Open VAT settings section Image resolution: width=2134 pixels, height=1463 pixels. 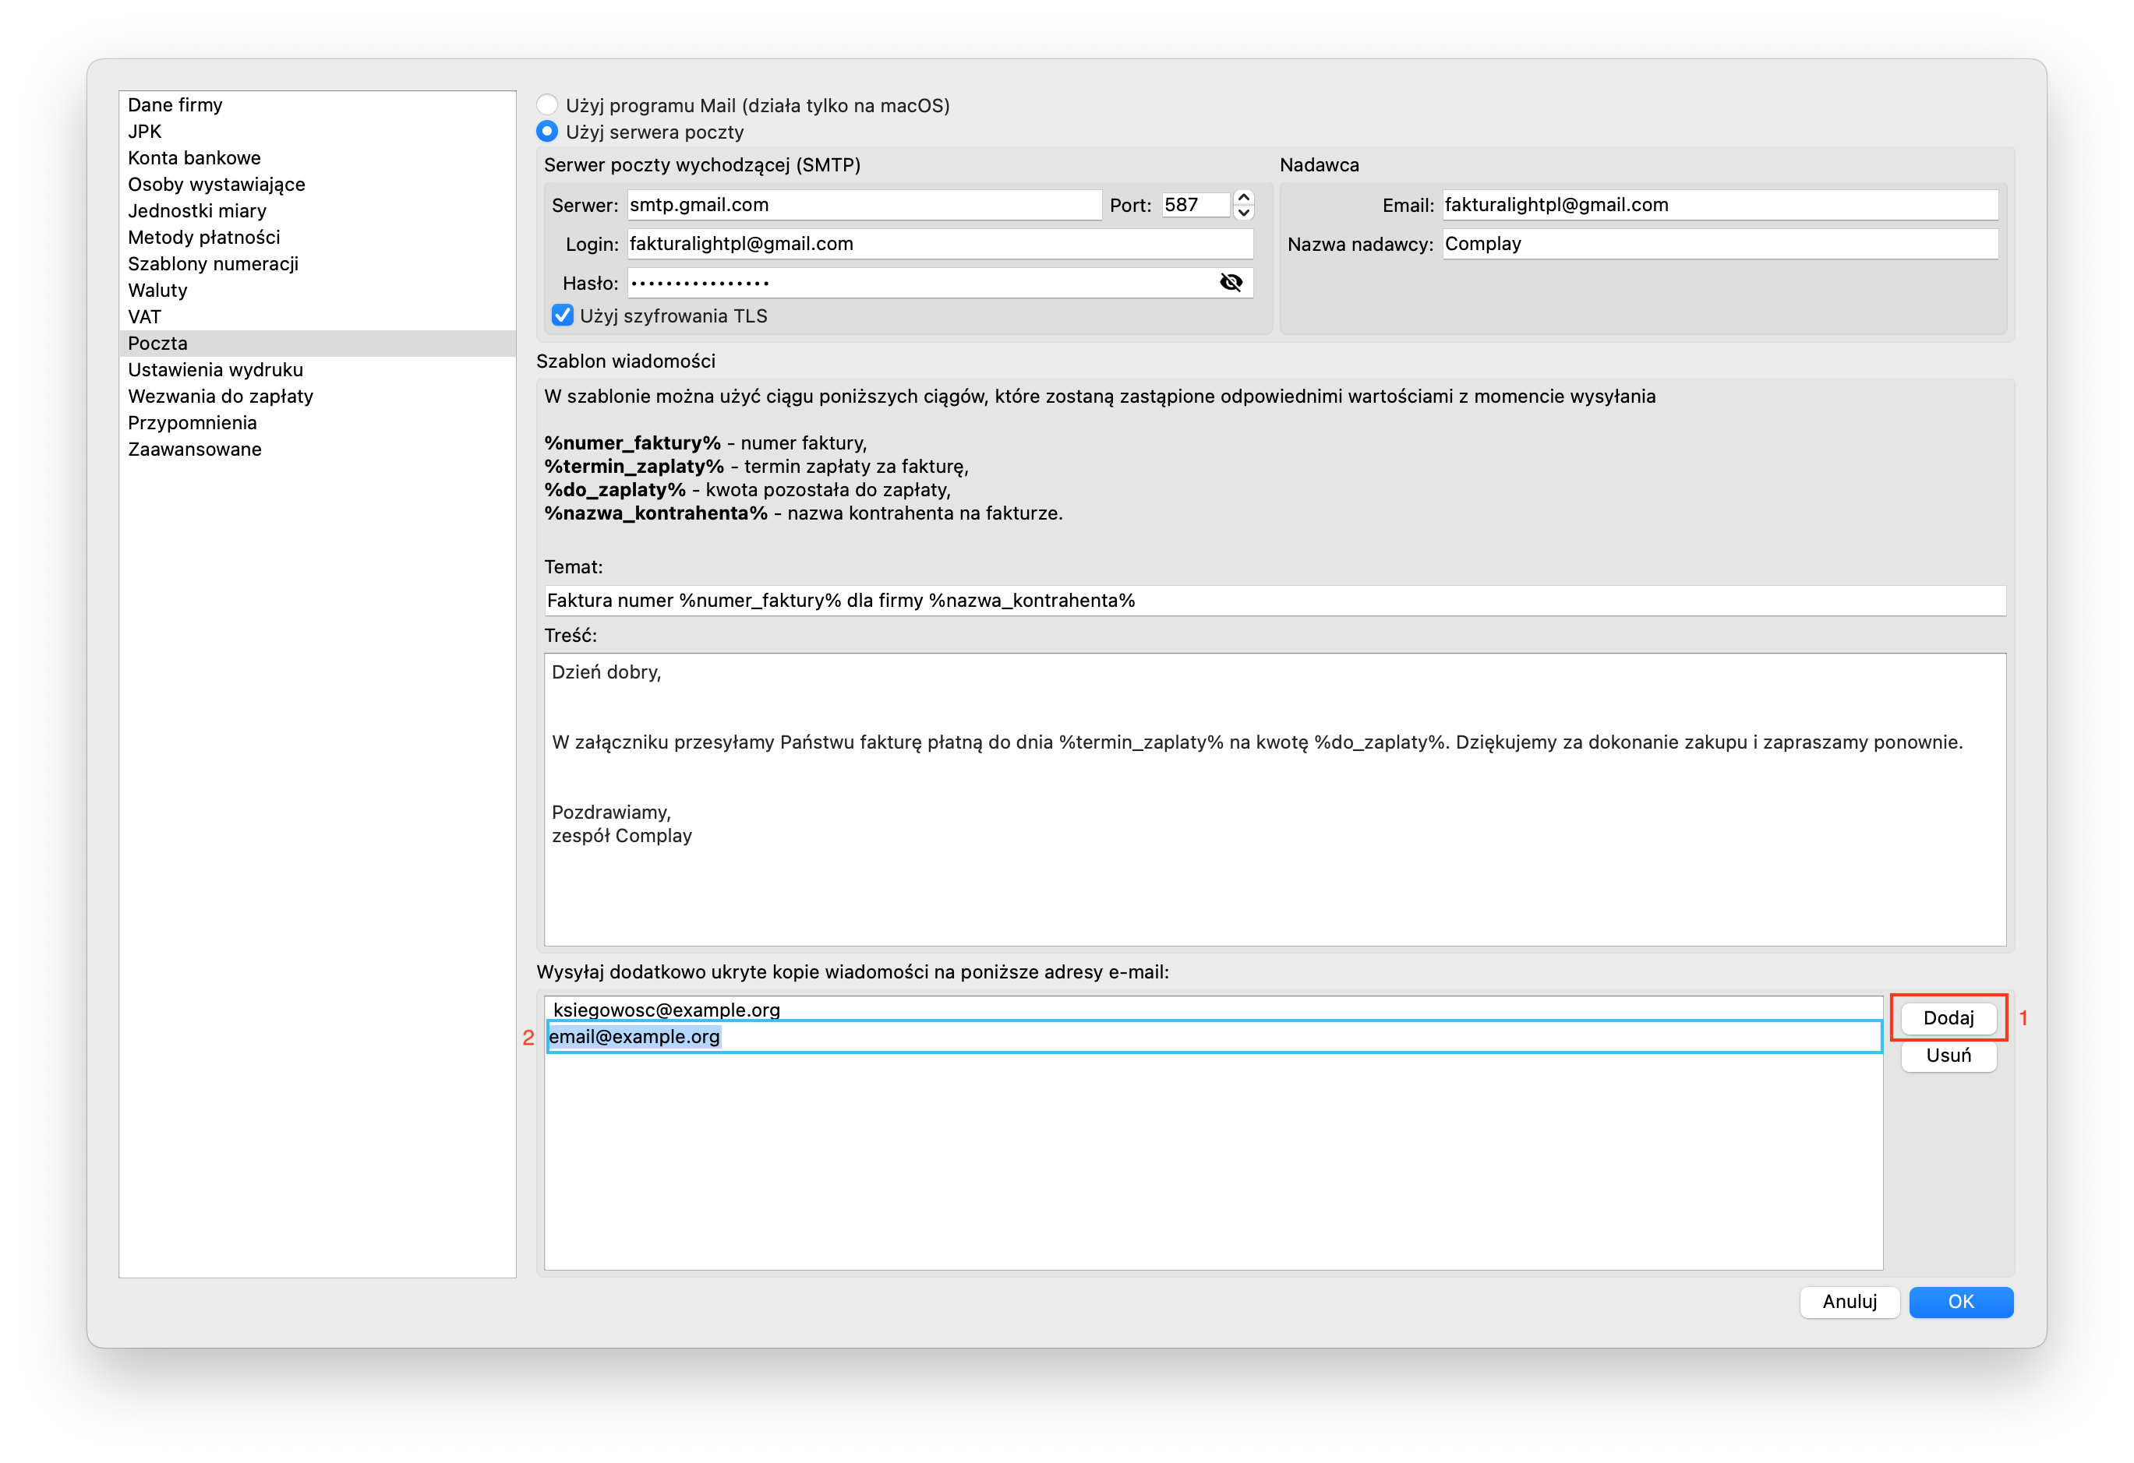[316, 318]
